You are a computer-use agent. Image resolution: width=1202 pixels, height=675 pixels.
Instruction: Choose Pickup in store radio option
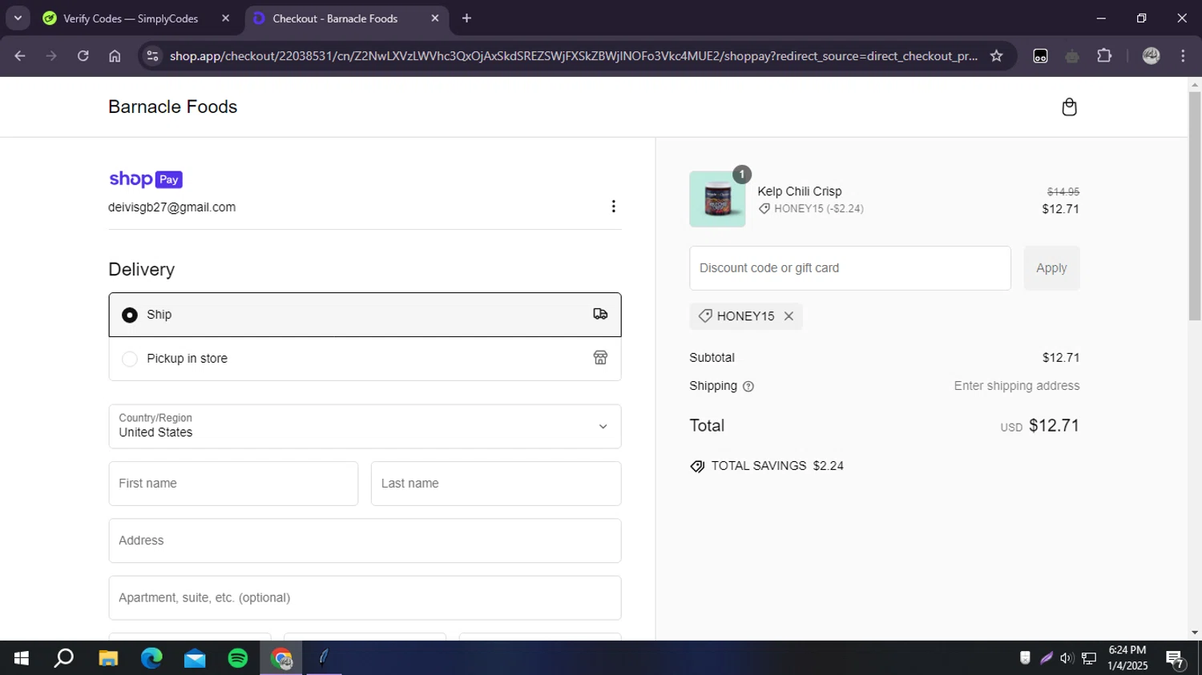pos(130,359)
